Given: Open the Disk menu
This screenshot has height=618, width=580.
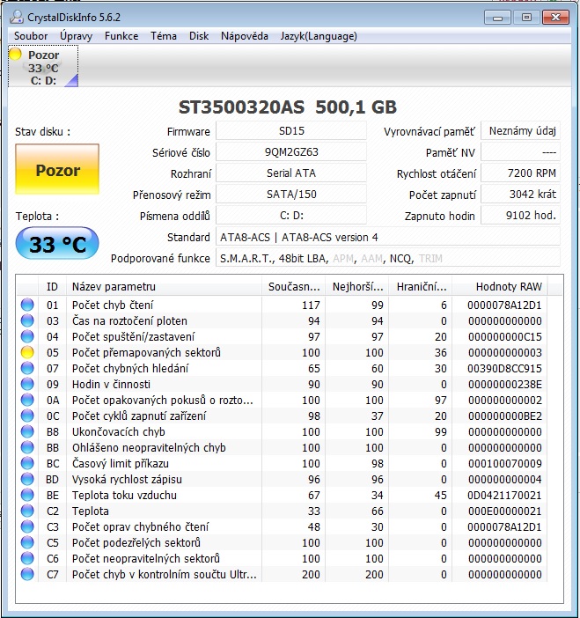Looking at the screenshot, I should pyautogui.click(x=199, y=36).
